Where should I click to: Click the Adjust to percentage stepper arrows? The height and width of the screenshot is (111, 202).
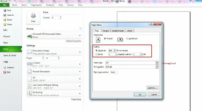point(114,50)
